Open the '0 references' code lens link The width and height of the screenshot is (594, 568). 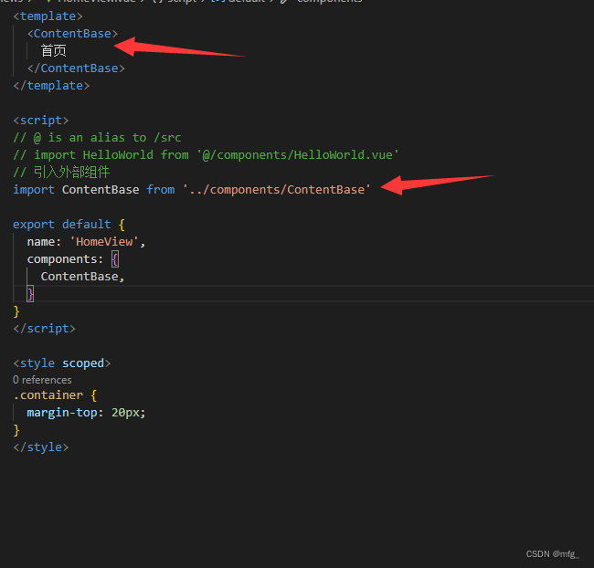pos(42,380)
